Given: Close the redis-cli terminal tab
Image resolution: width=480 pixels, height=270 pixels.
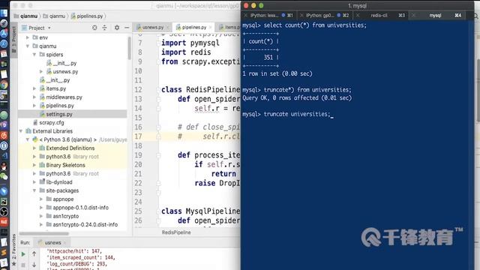Looking at the screenshot, I should pos(358,15).
